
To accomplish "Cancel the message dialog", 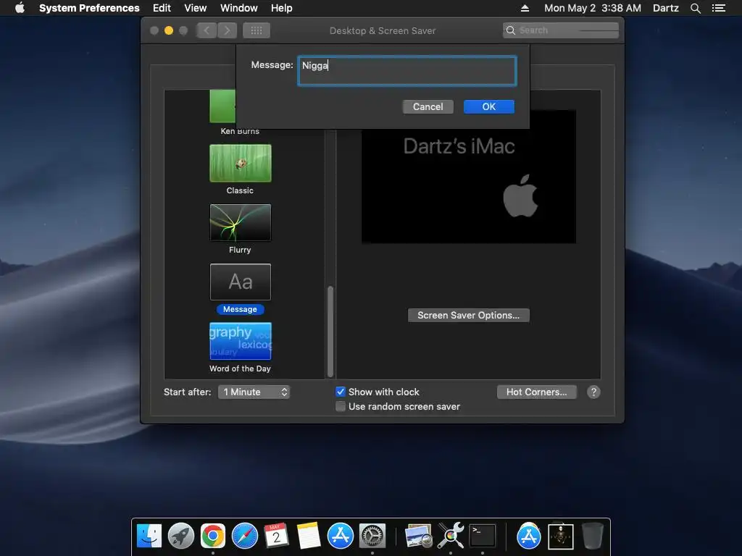I will pos(428,107).
